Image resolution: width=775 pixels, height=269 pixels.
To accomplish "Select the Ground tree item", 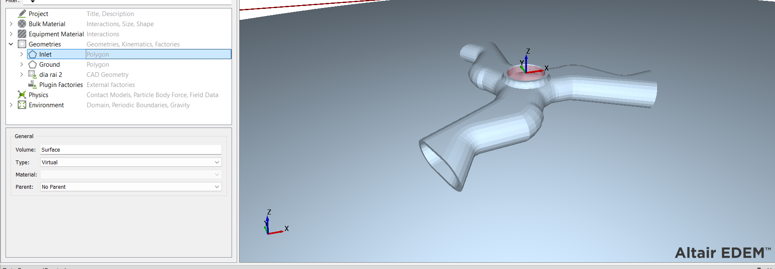I will tap(49, 64).
